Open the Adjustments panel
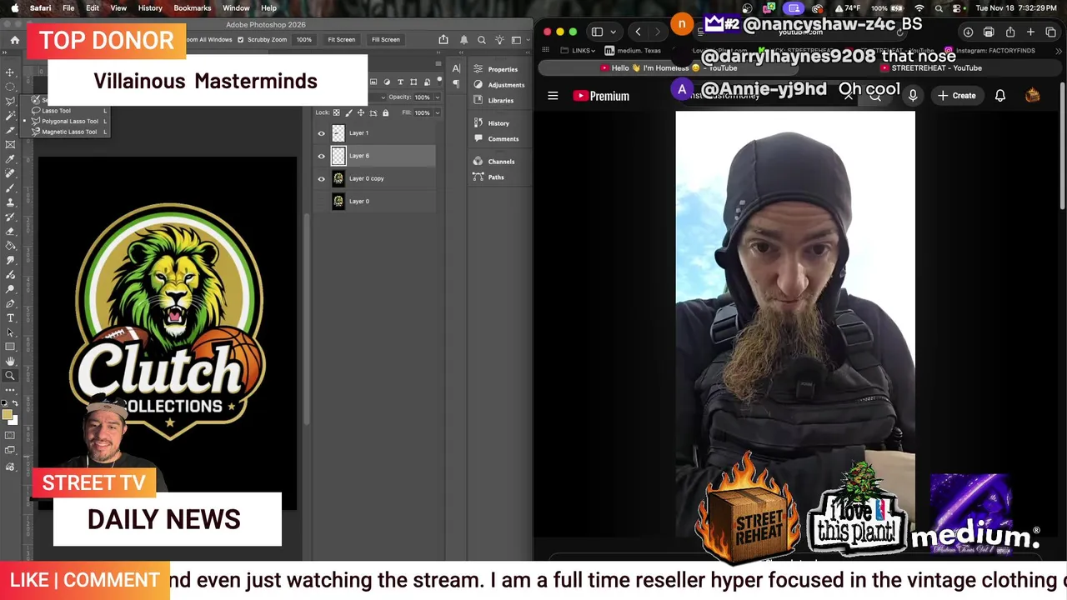Viewport: 1067px width, 600px height. click(498, 85)
